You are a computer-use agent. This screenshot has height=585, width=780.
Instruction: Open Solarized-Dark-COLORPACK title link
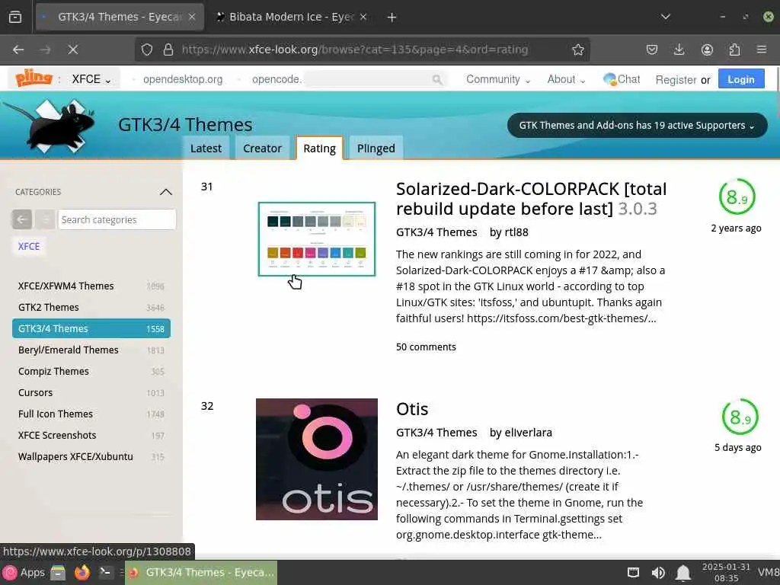(x=531, y=199)
